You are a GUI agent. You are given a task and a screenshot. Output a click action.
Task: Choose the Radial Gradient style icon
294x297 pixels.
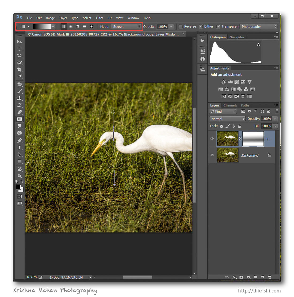click(x=71, y=26)
